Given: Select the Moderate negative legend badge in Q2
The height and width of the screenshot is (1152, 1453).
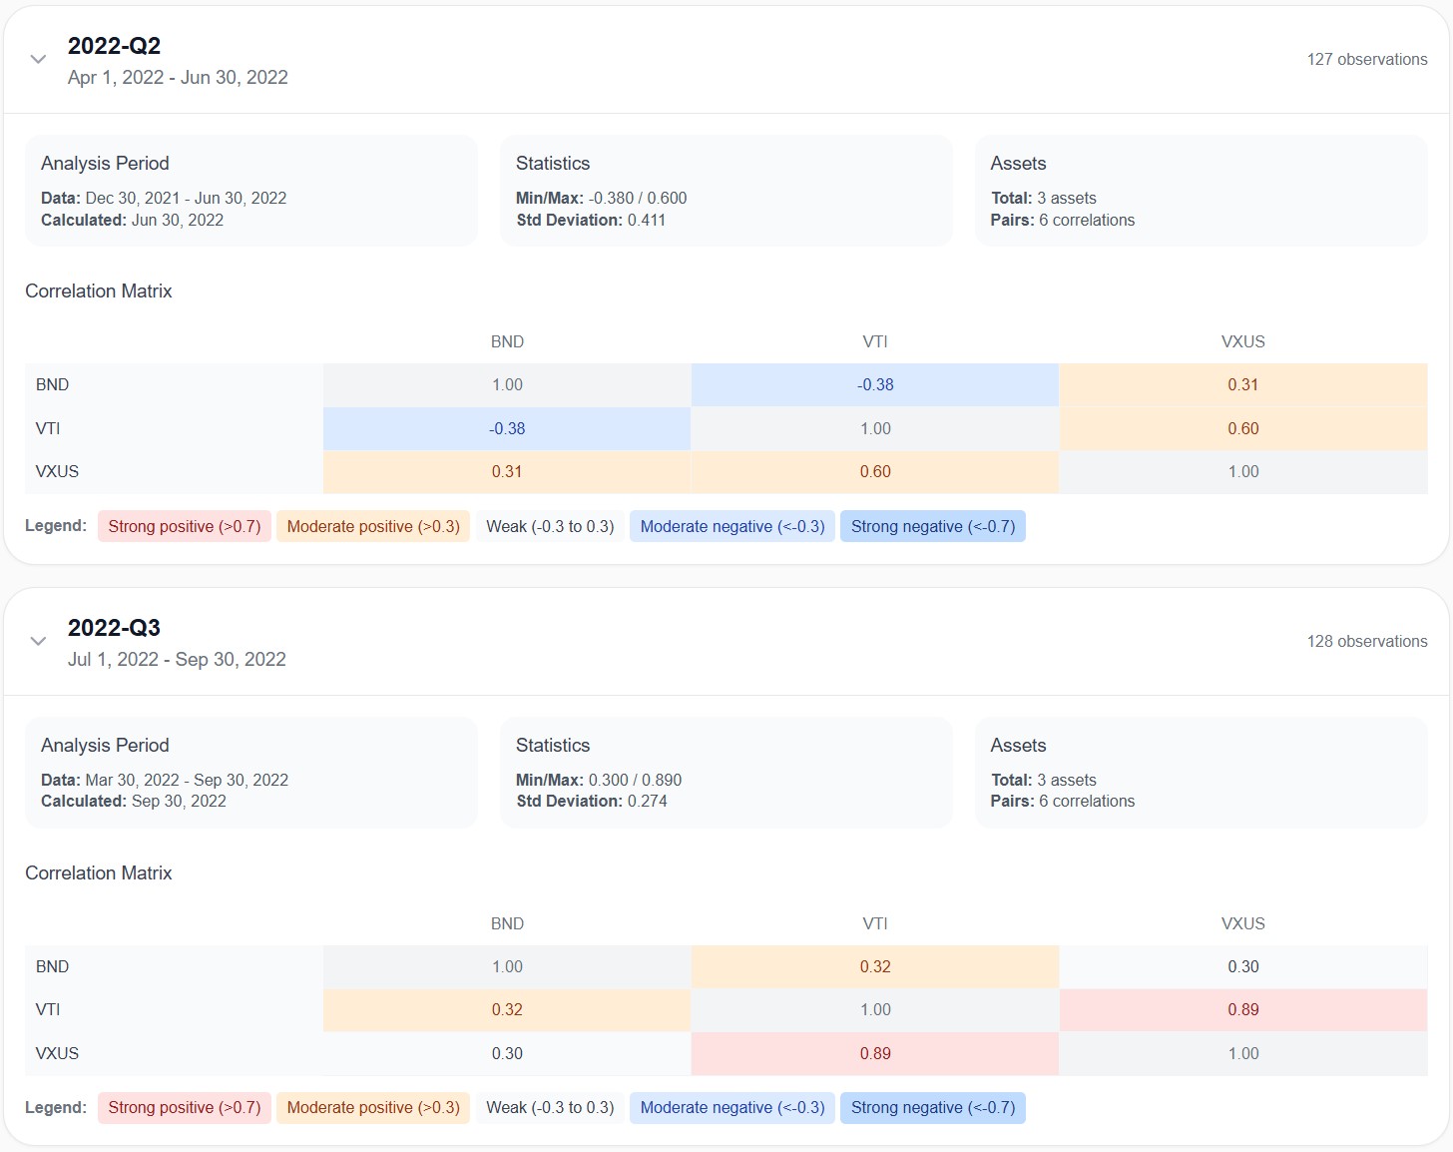Looking at the screenshot, I should pyautogui.click(x=731, y=526).
